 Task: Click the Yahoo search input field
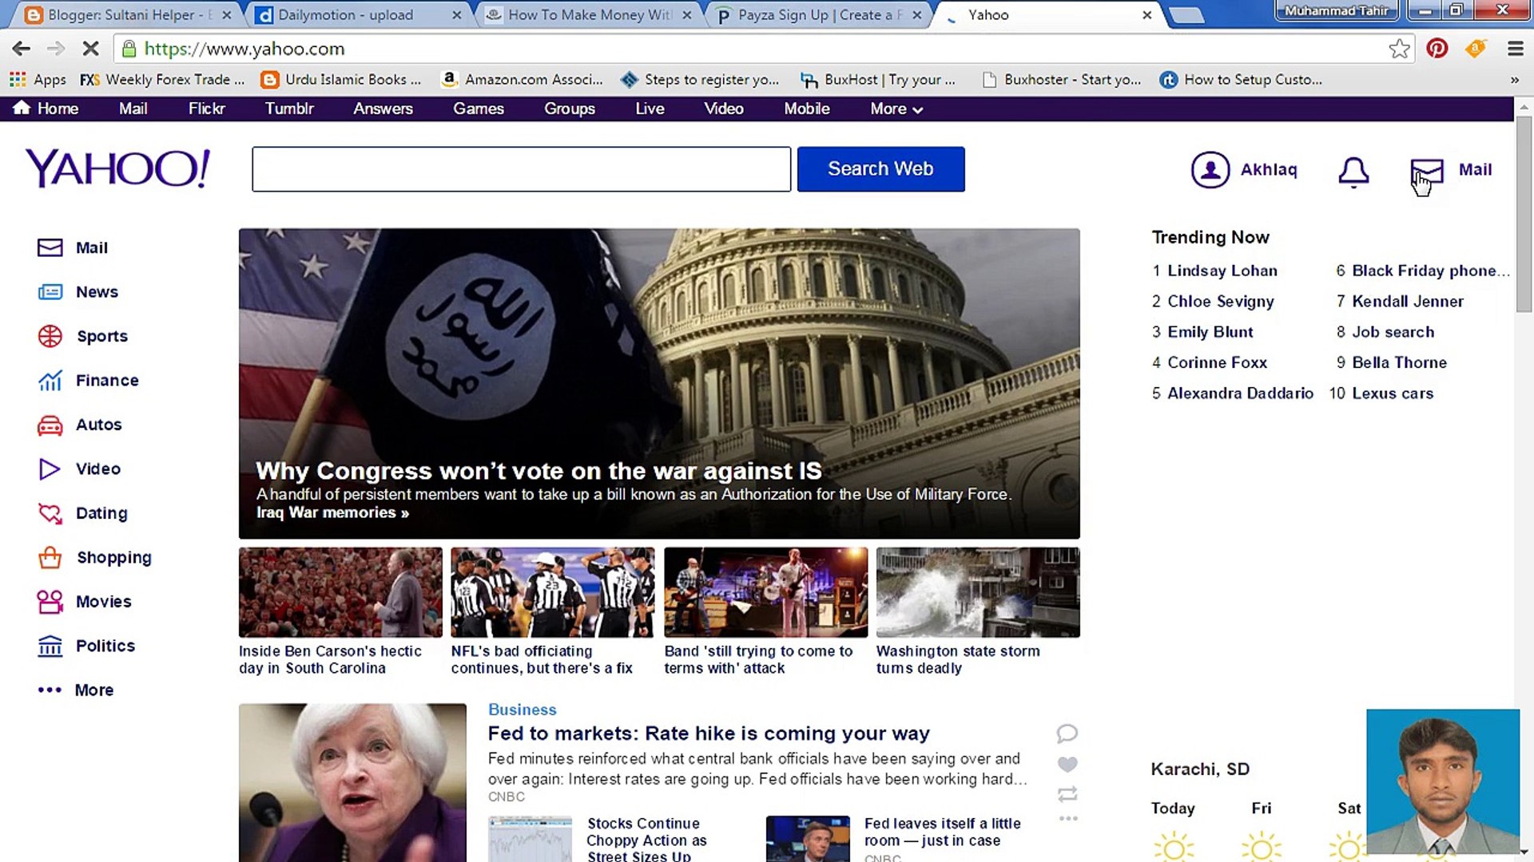521,169
